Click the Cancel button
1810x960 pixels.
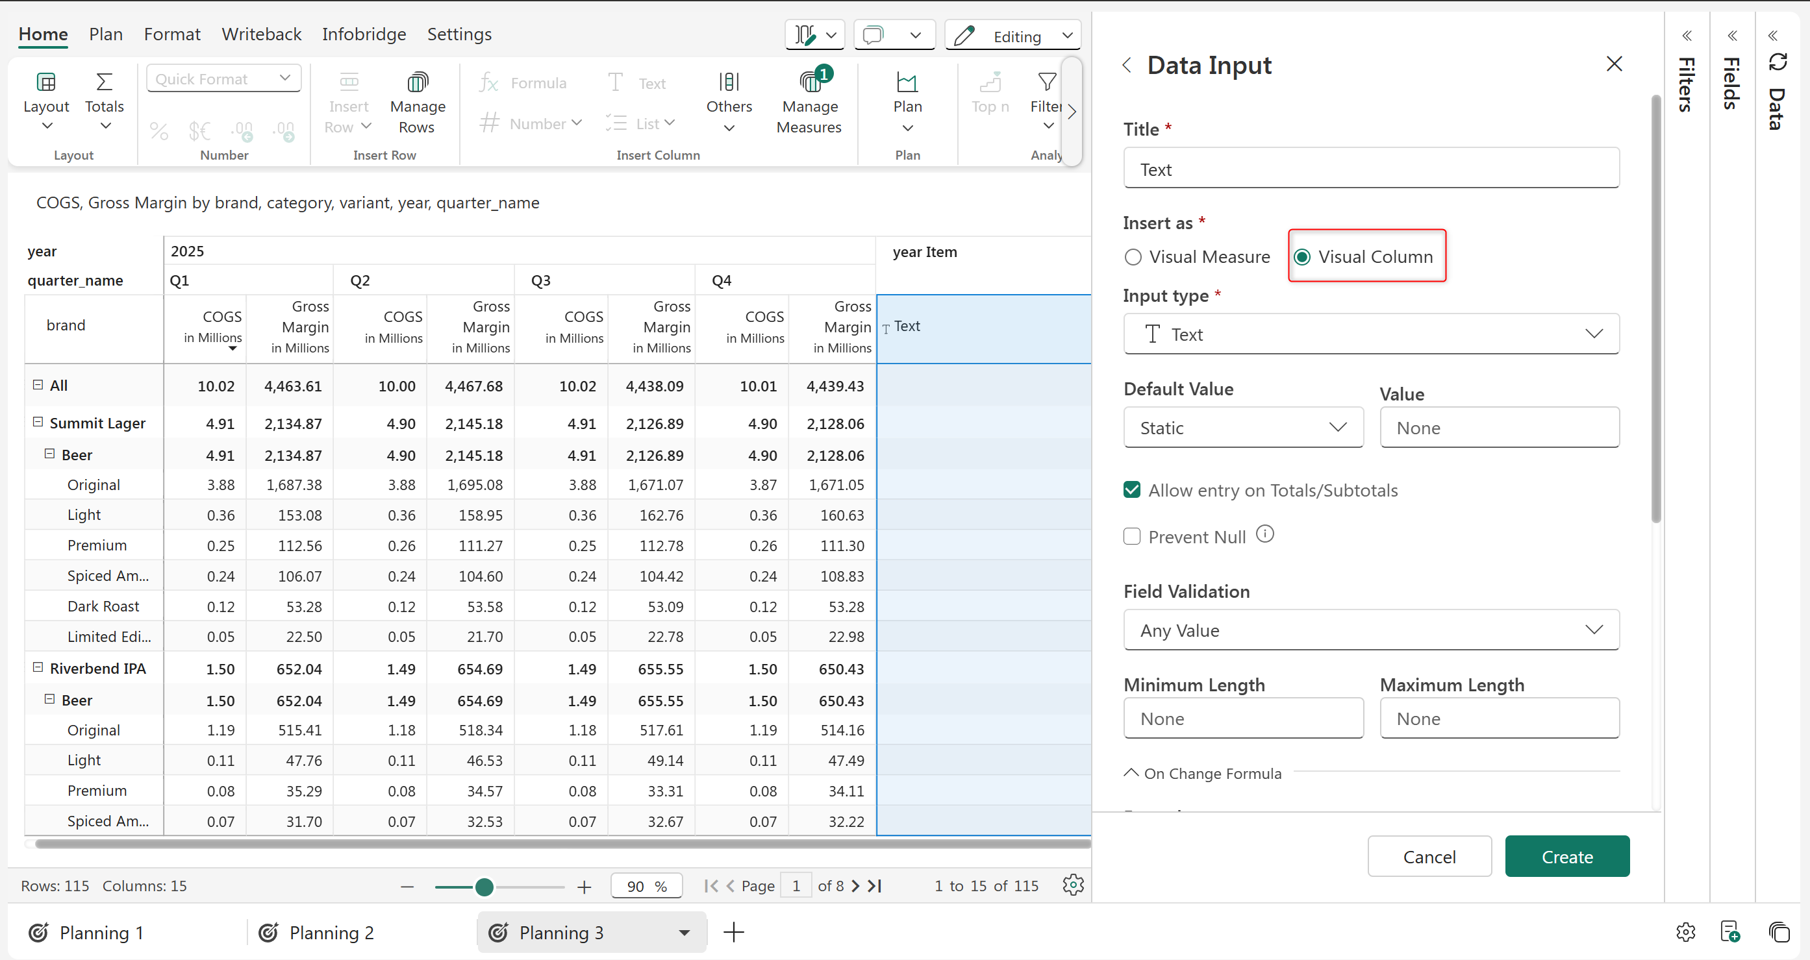click(x=1429, y=857)
